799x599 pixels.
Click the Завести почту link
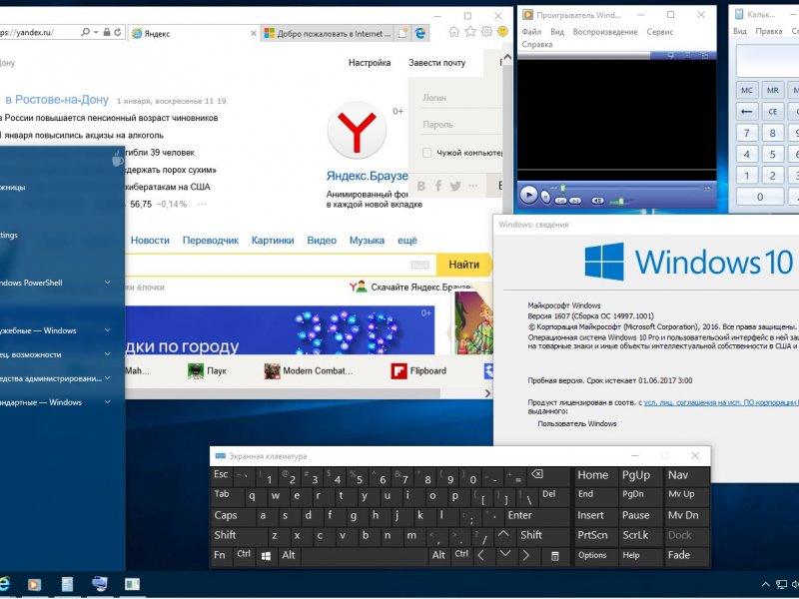pyautogui.click(x=436, y=63)
